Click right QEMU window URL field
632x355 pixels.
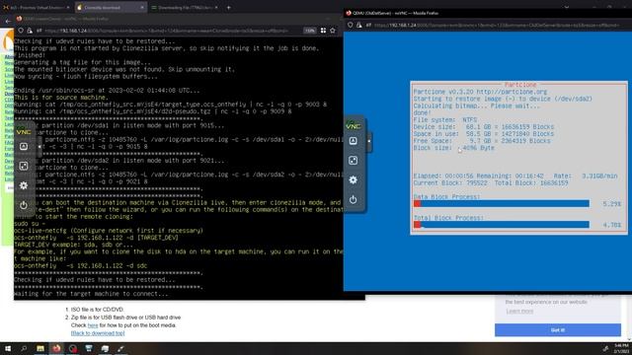[497, 25]
